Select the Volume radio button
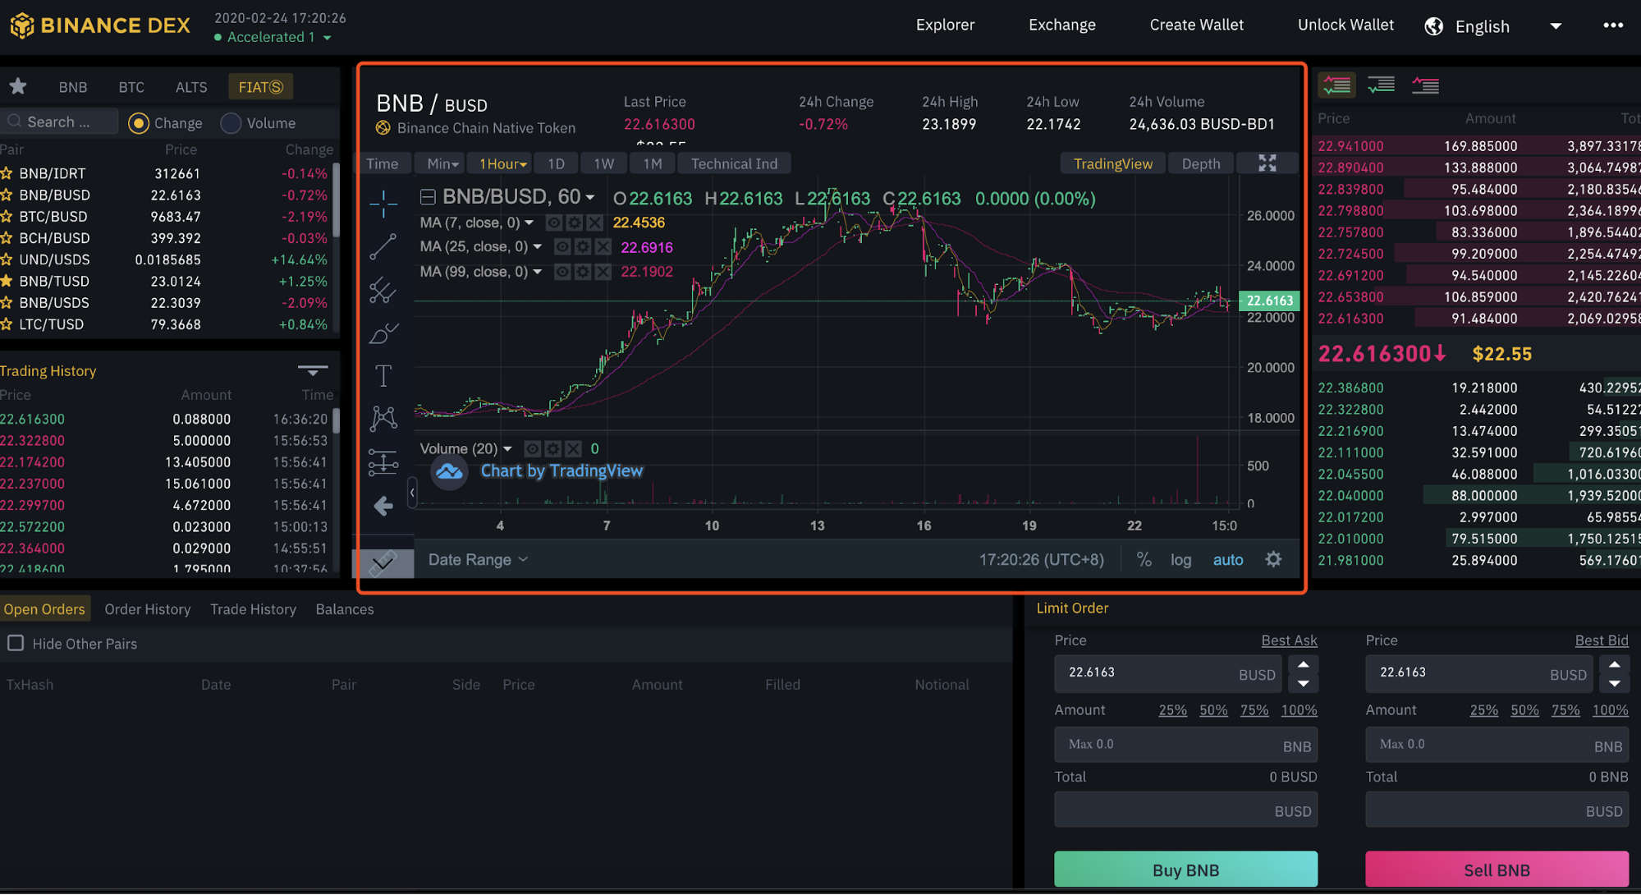Viewport: 1641px width, 895px height. pos(231,123)
